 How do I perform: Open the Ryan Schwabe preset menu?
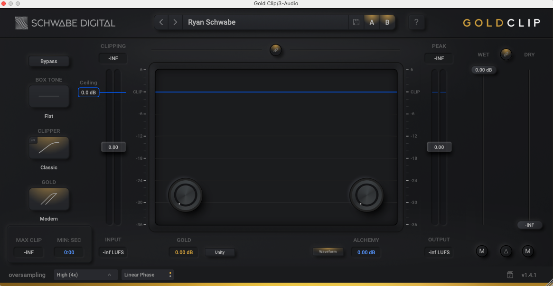[x=266, y=22]
